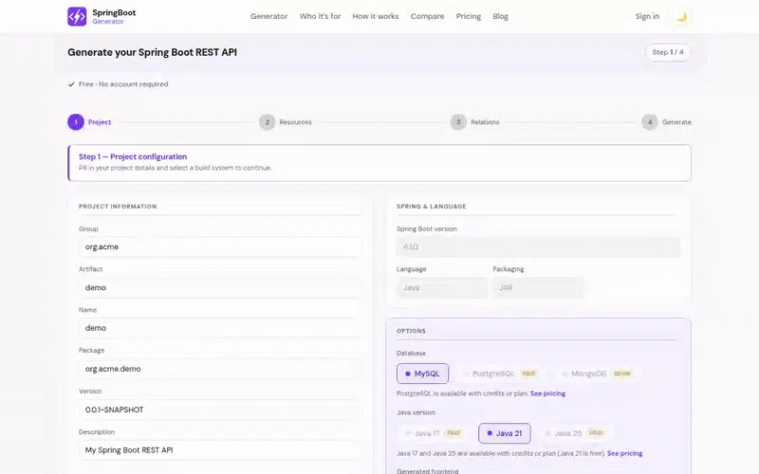Click See pricing link under Java version

pos(624,453)
